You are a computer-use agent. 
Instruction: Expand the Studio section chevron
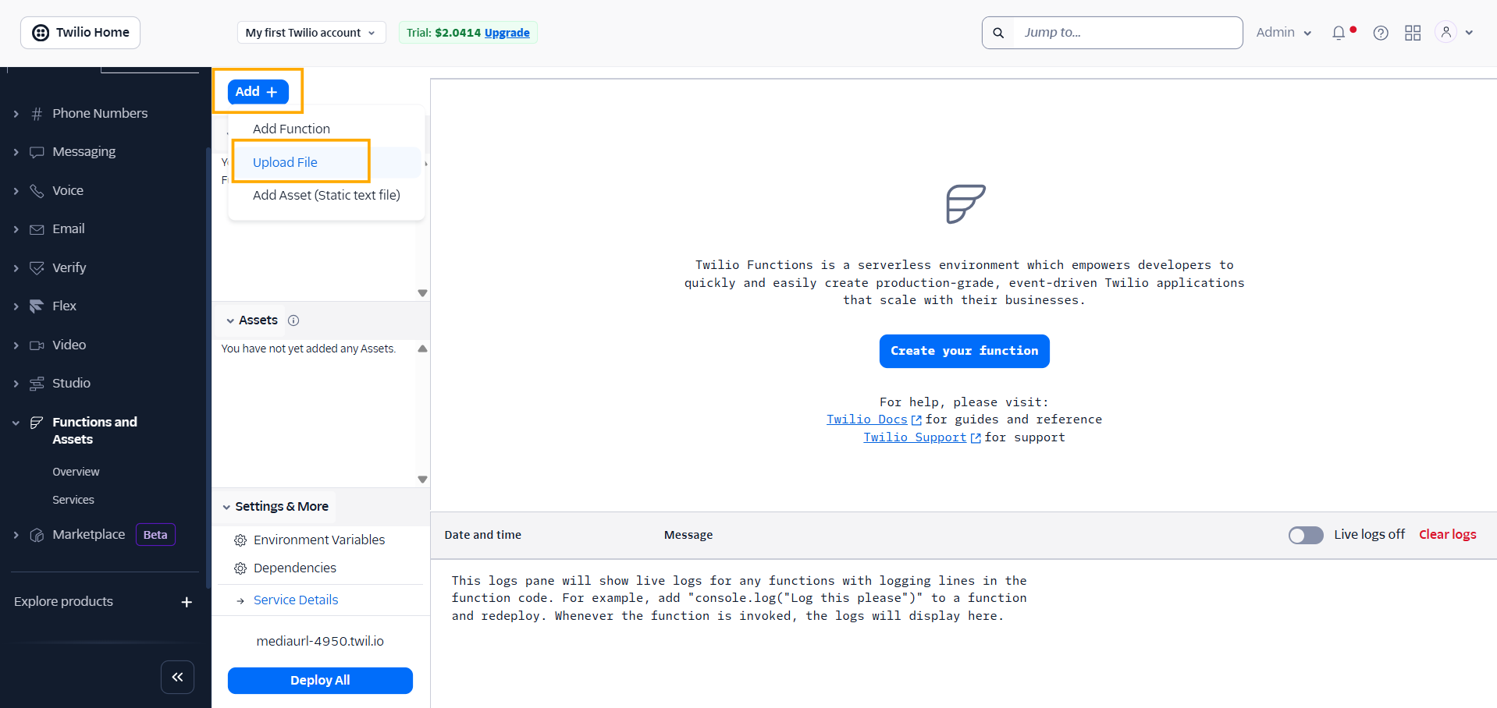(16, 384)
